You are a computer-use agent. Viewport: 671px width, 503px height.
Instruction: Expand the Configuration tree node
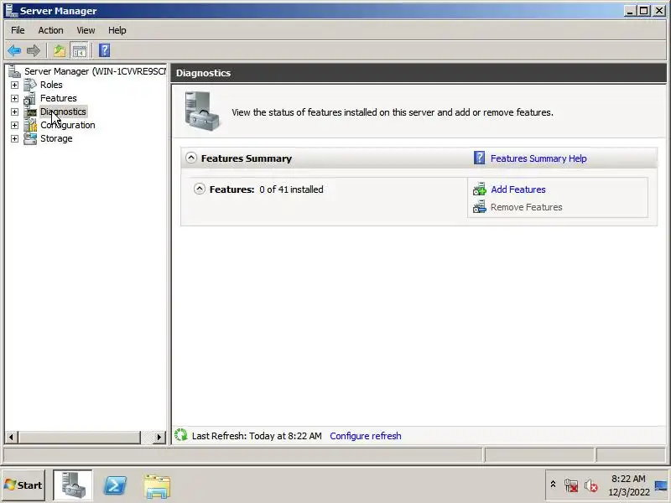(x=14, y=125)
